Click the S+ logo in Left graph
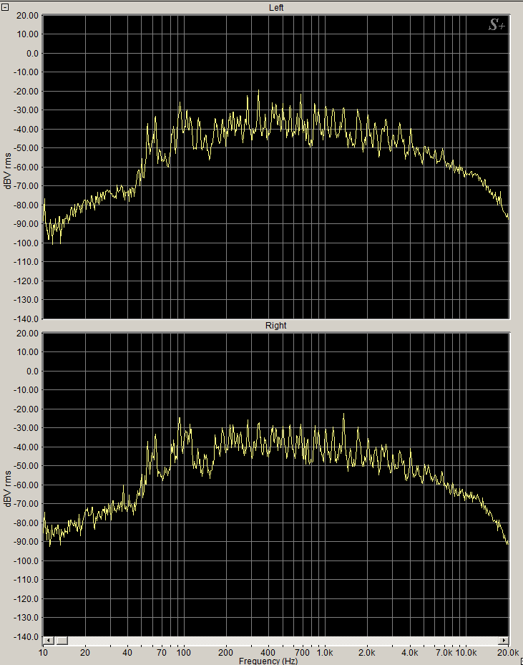The width and height of the screenshot is (523, 665). click(497, 25)
